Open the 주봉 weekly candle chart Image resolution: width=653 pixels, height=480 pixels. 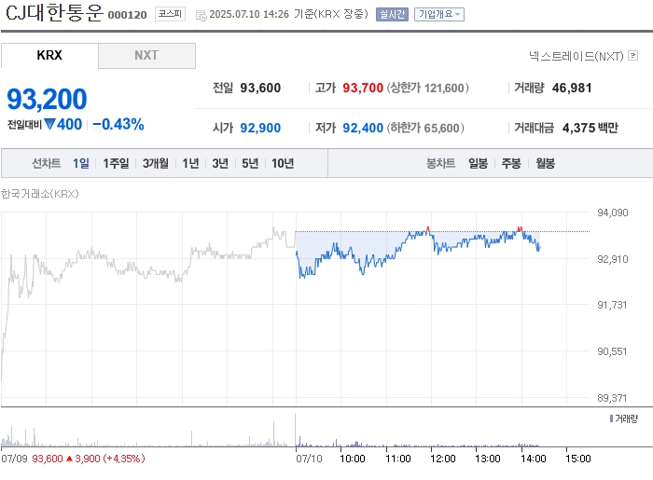pos(511,163)
